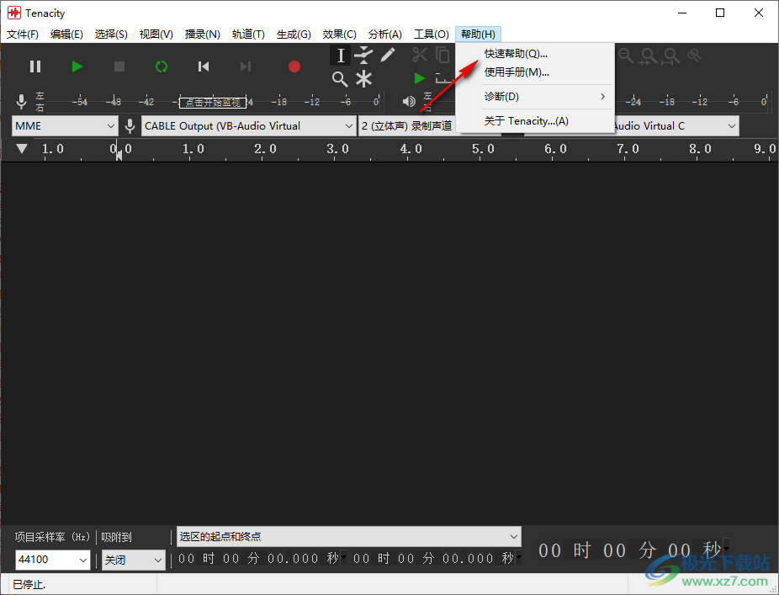The height and width of the screenshot is (595, 779).
Task: Click the recording meter microphone icon
Action: click(x=22, y=102)
